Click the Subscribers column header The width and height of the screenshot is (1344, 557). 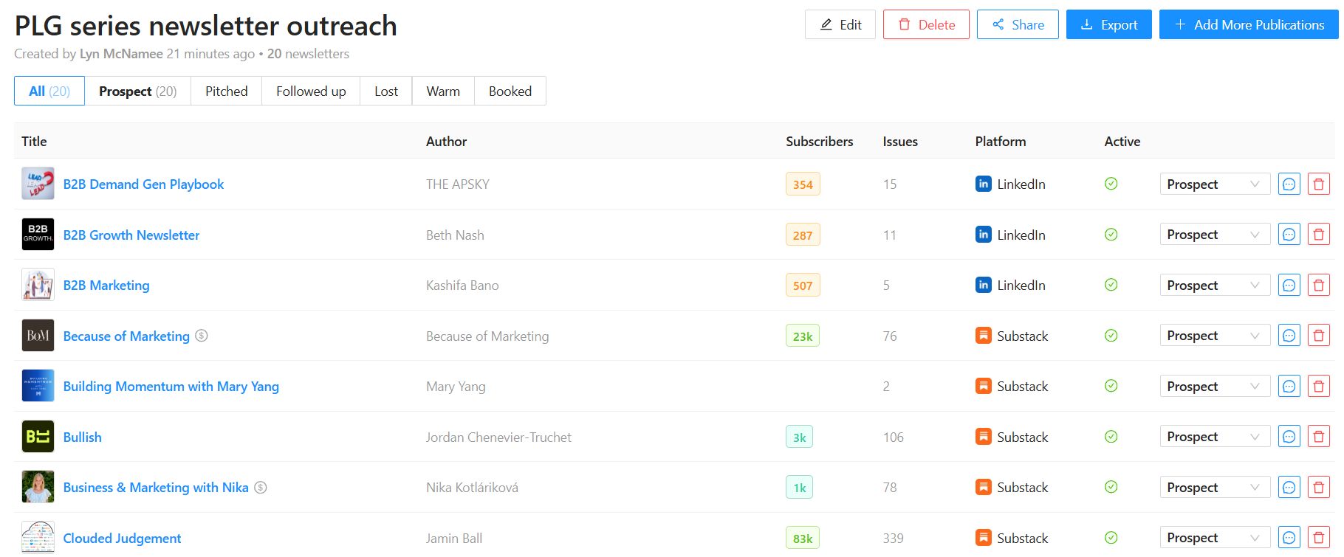pos(819,141)
